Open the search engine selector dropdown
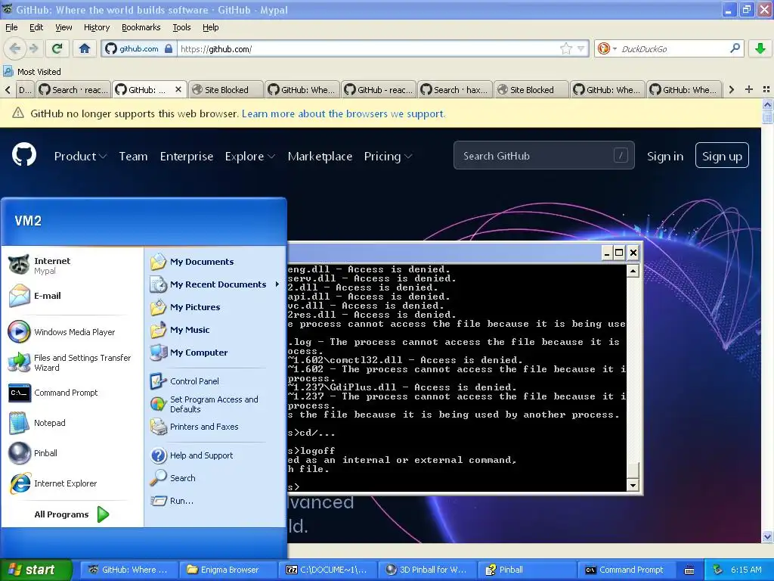Screen dimensions: 774x581 606,48
